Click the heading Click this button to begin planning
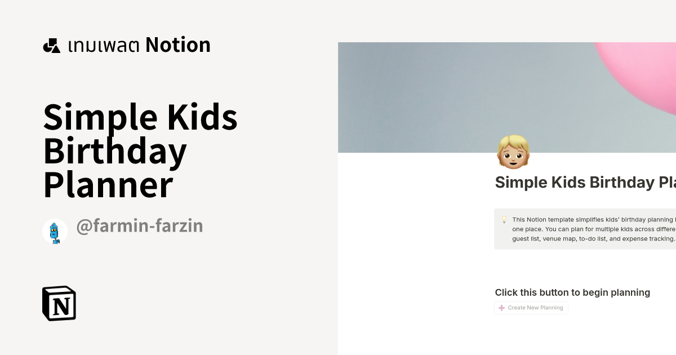This screenshot has height=355, width=676. pos(572,292)
